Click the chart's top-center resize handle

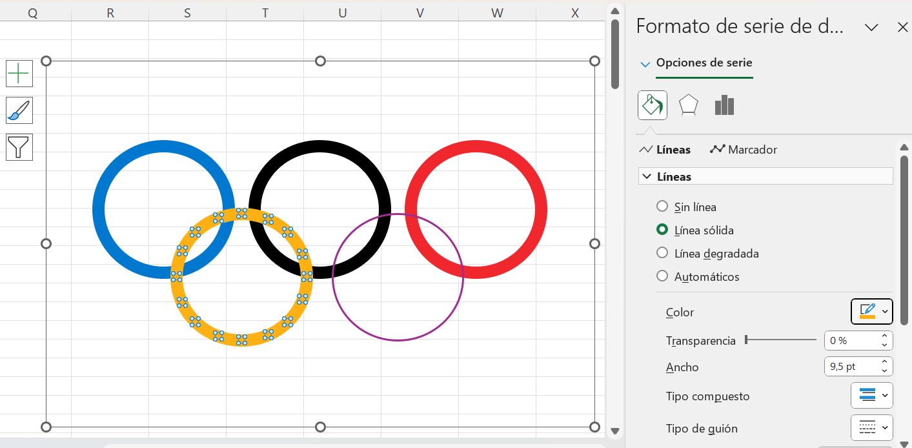[320, 61]
